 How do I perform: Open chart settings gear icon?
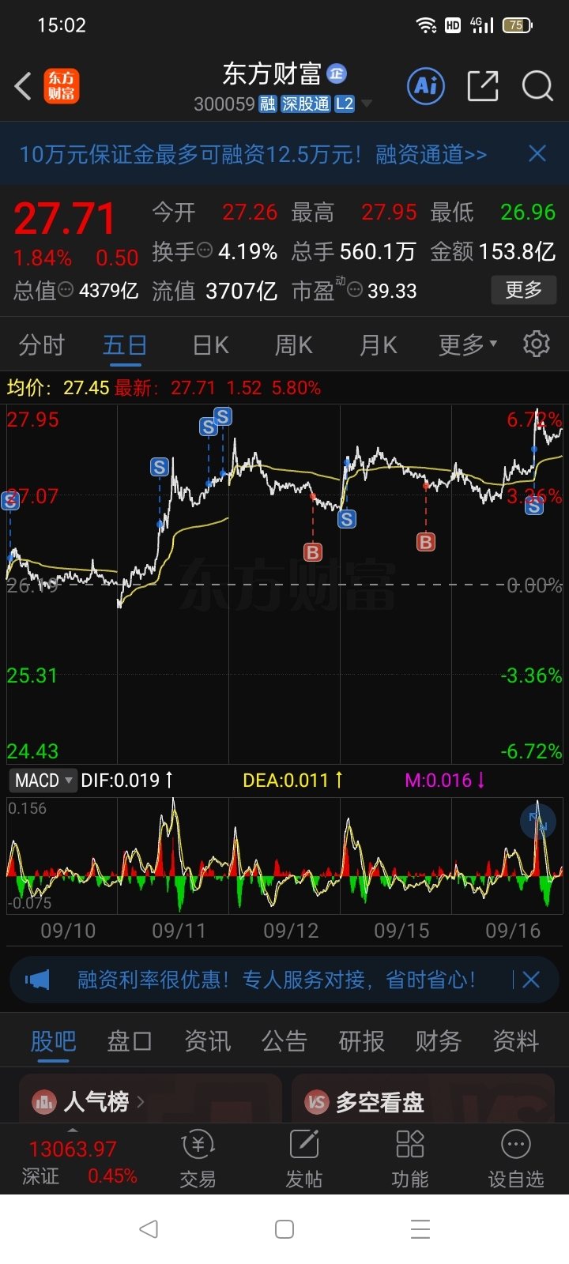[537, 344]
